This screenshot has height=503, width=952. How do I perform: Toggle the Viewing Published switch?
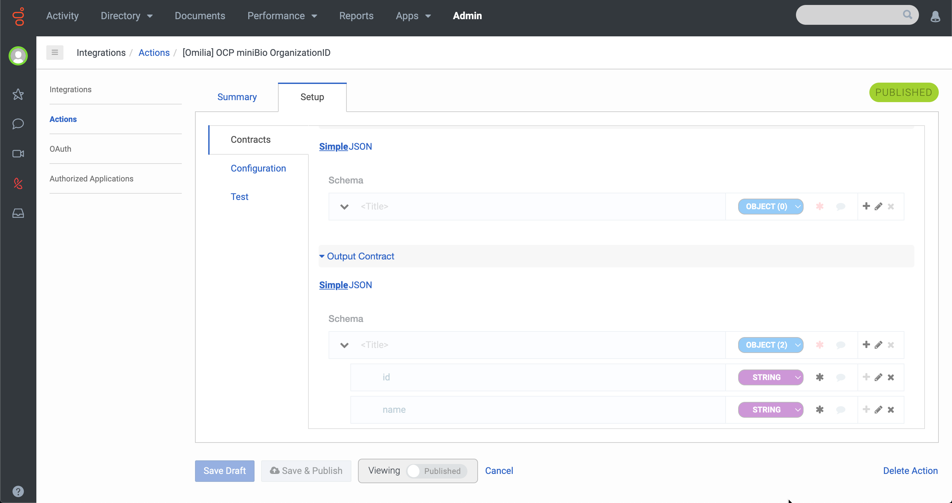click(436, 471)
